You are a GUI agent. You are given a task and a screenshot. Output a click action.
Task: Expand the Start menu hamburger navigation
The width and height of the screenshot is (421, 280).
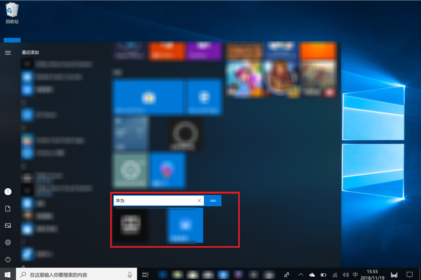pyautogui.click(x=8, y=53)
